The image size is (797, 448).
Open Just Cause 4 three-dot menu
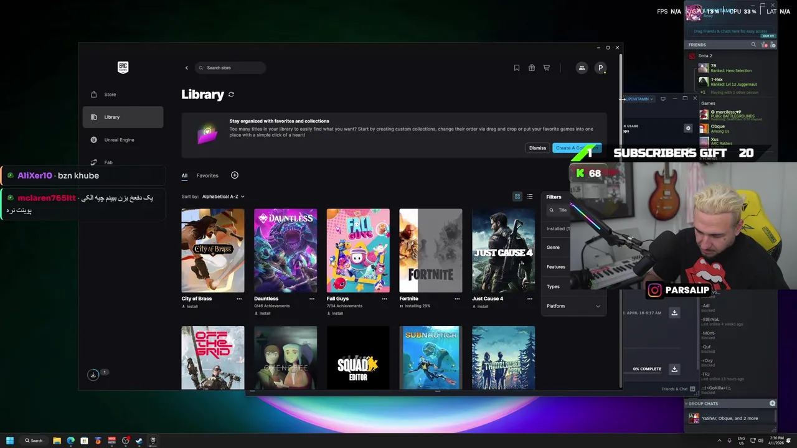click(x=530, y=299)
